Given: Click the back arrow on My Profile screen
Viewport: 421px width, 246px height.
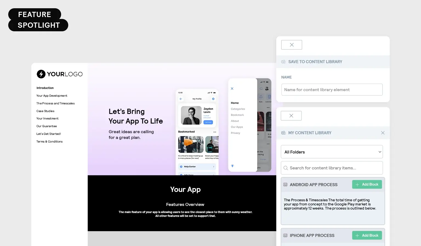Looking at the screenshot, I should (181, 99).
